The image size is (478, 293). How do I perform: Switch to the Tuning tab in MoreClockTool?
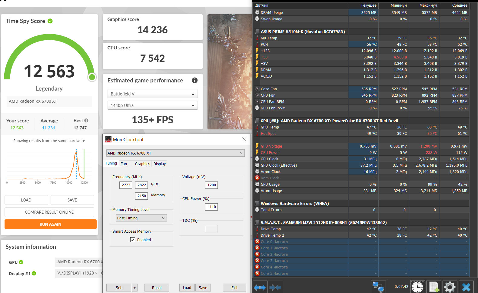coord(111,163)
